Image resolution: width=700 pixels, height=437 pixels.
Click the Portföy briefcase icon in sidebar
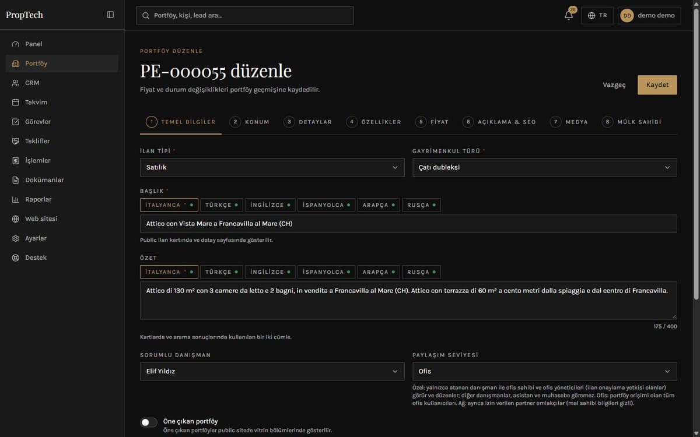point(16,64)
